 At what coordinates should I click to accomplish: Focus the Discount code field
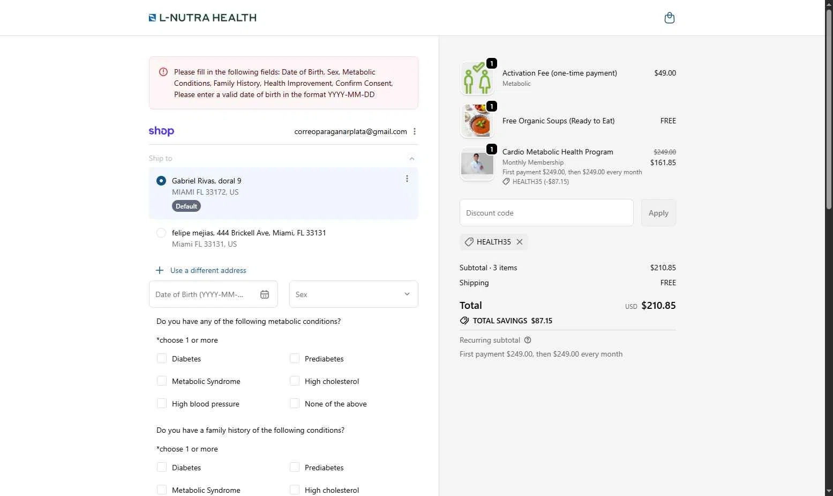click(546, 213)
